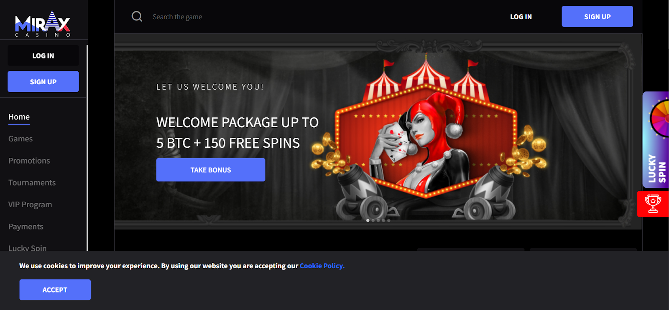Open the Lucky Spin wheel side tab
The width and height of the screenshot is (669, 310).
[x=656, y=140]
